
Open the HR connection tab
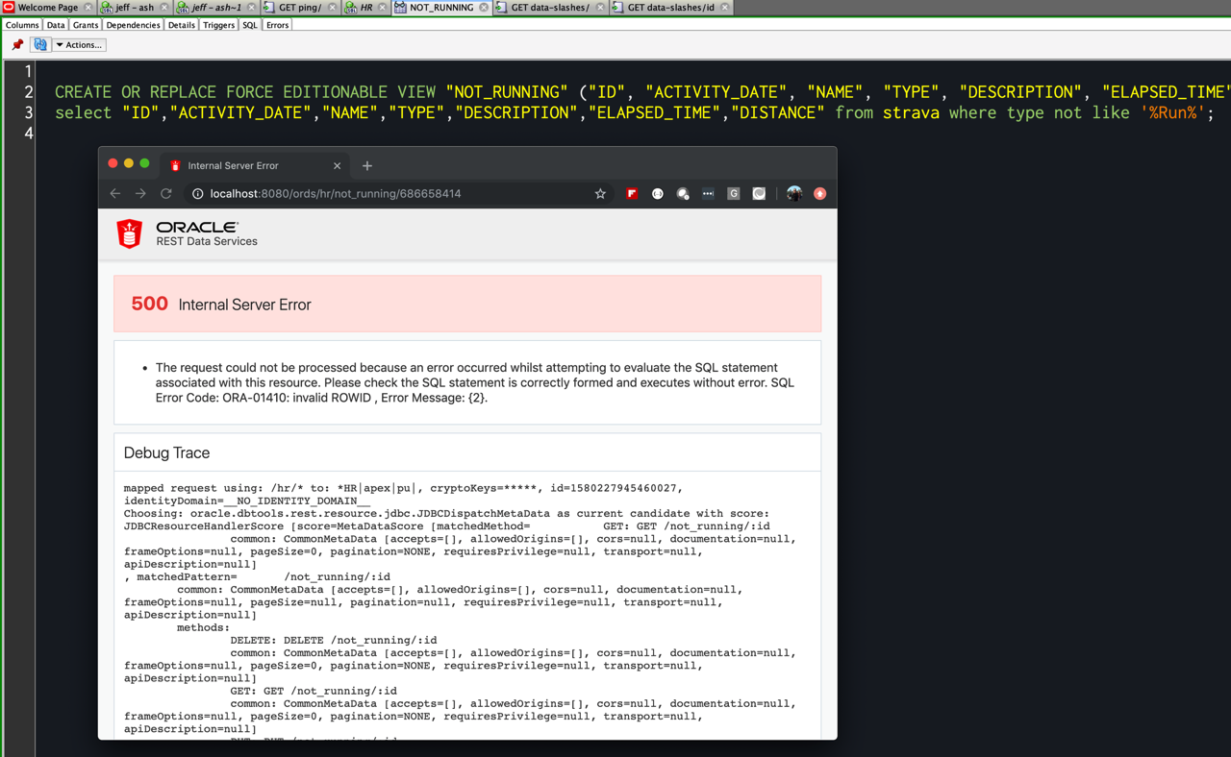(366, 8)
